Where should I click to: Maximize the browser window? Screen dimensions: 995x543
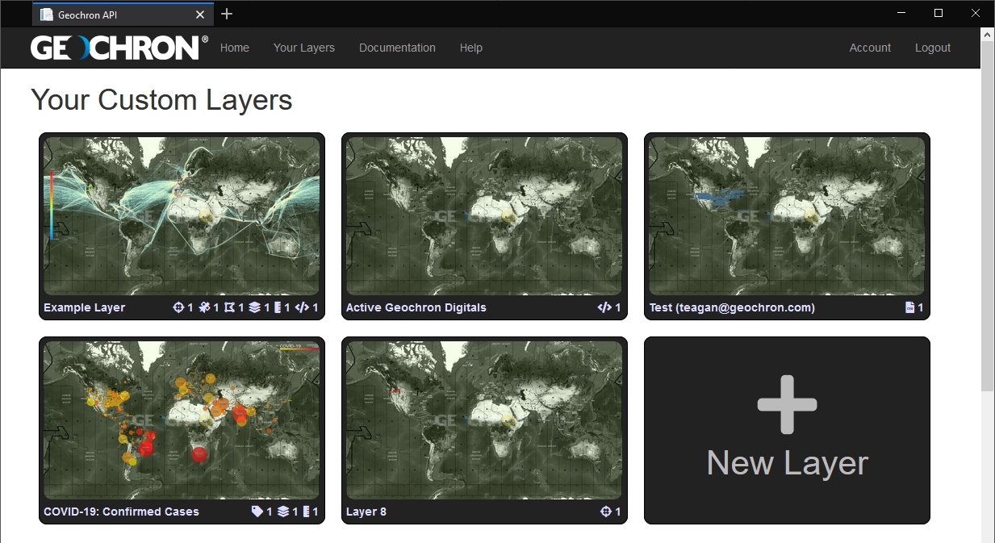click(x=939, y=13)
